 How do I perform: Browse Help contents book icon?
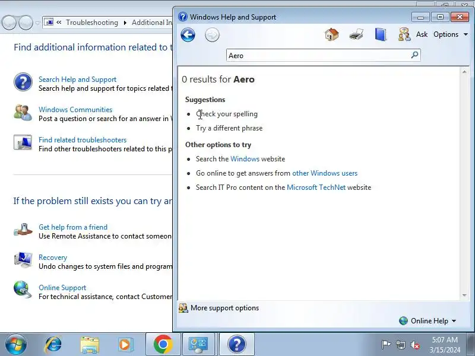381,34
